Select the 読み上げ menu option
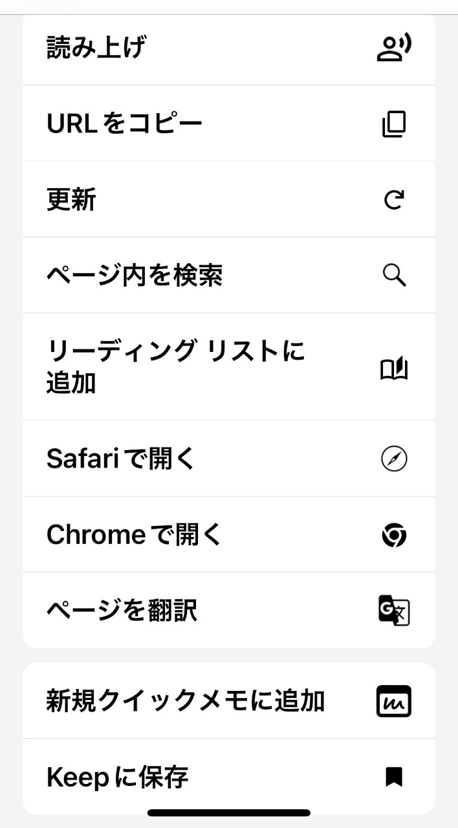 pos(96,49)
